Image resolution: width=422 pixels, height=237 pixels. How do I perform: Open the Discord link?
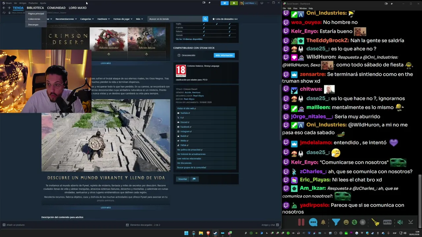click(206, 122)
